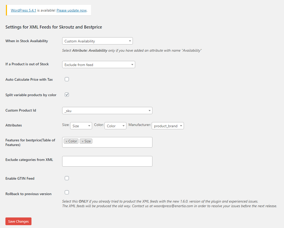Open the Manufacturer product_brand dropdown
Screen dimensions: 284x228
click(x=168, y=126)
